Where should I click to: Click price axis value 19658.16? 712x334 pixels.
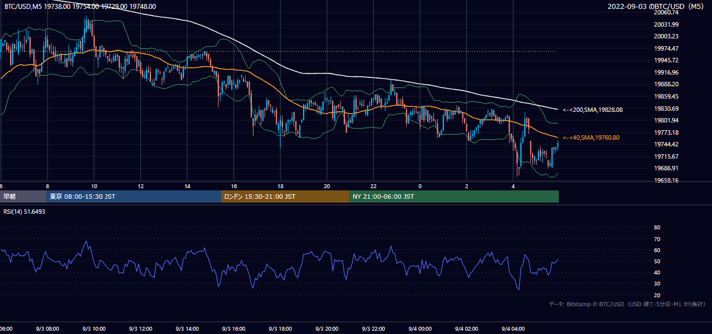(x=666, y=180)
